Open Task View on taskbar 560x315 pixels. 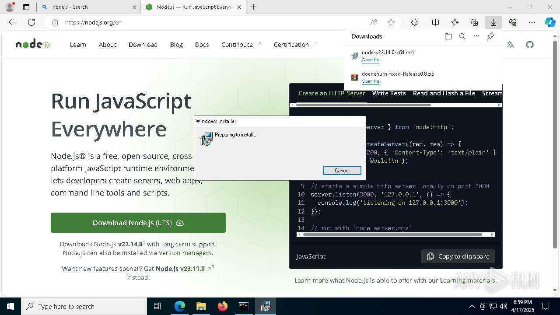157,306
